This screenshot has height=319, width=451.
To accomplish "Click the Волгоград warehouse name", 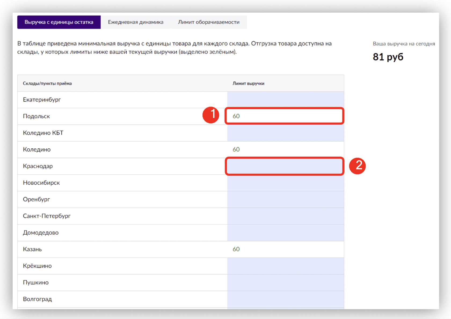I will coord(37,299).
